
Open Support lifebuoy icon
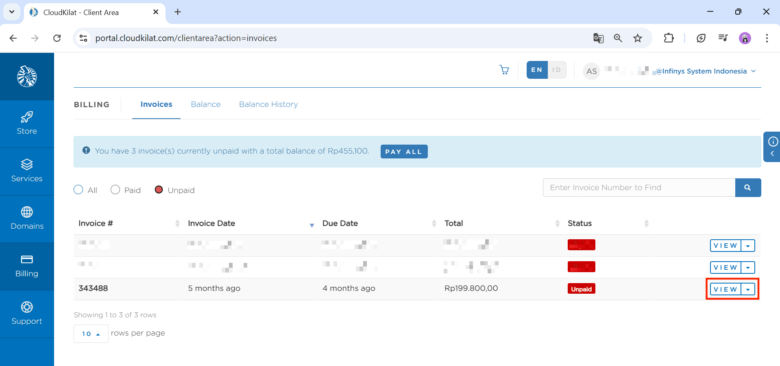pos(27,307)
